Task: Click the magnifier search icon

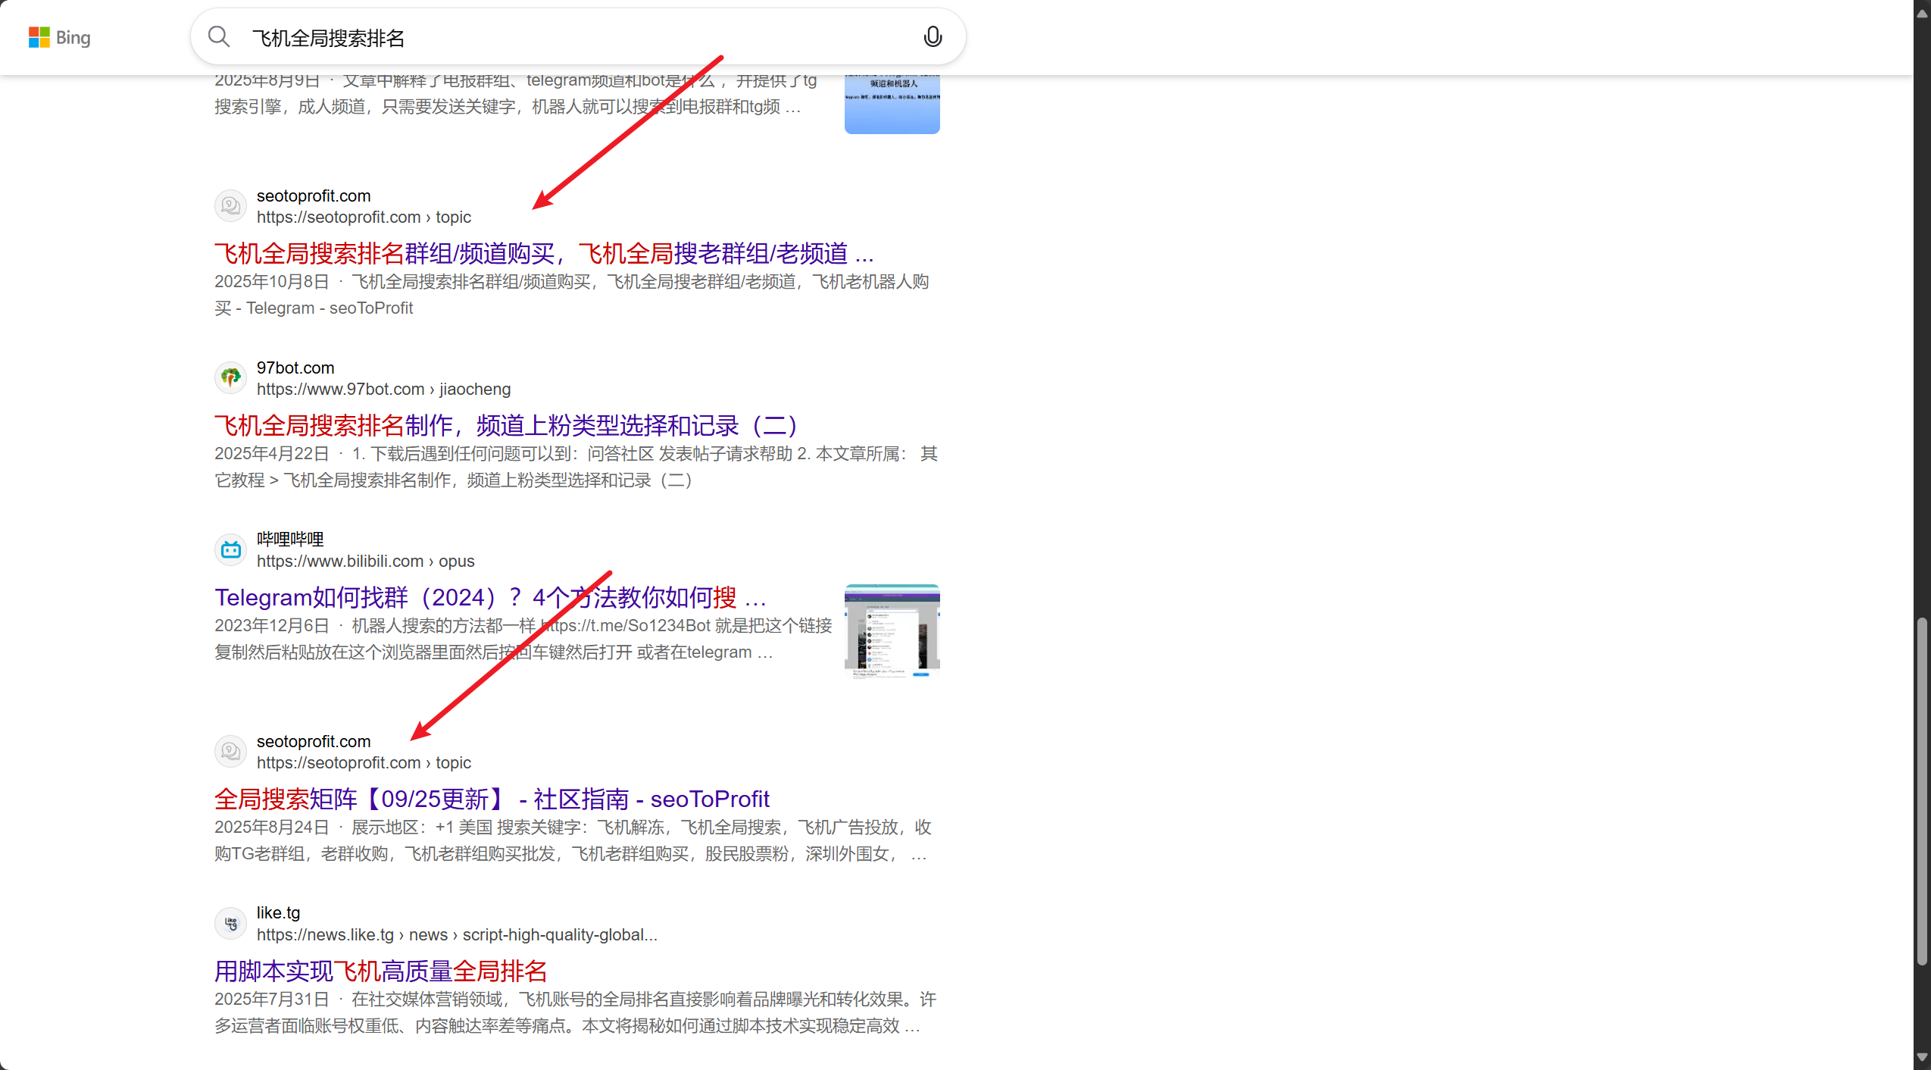Action: pos(219,36)
